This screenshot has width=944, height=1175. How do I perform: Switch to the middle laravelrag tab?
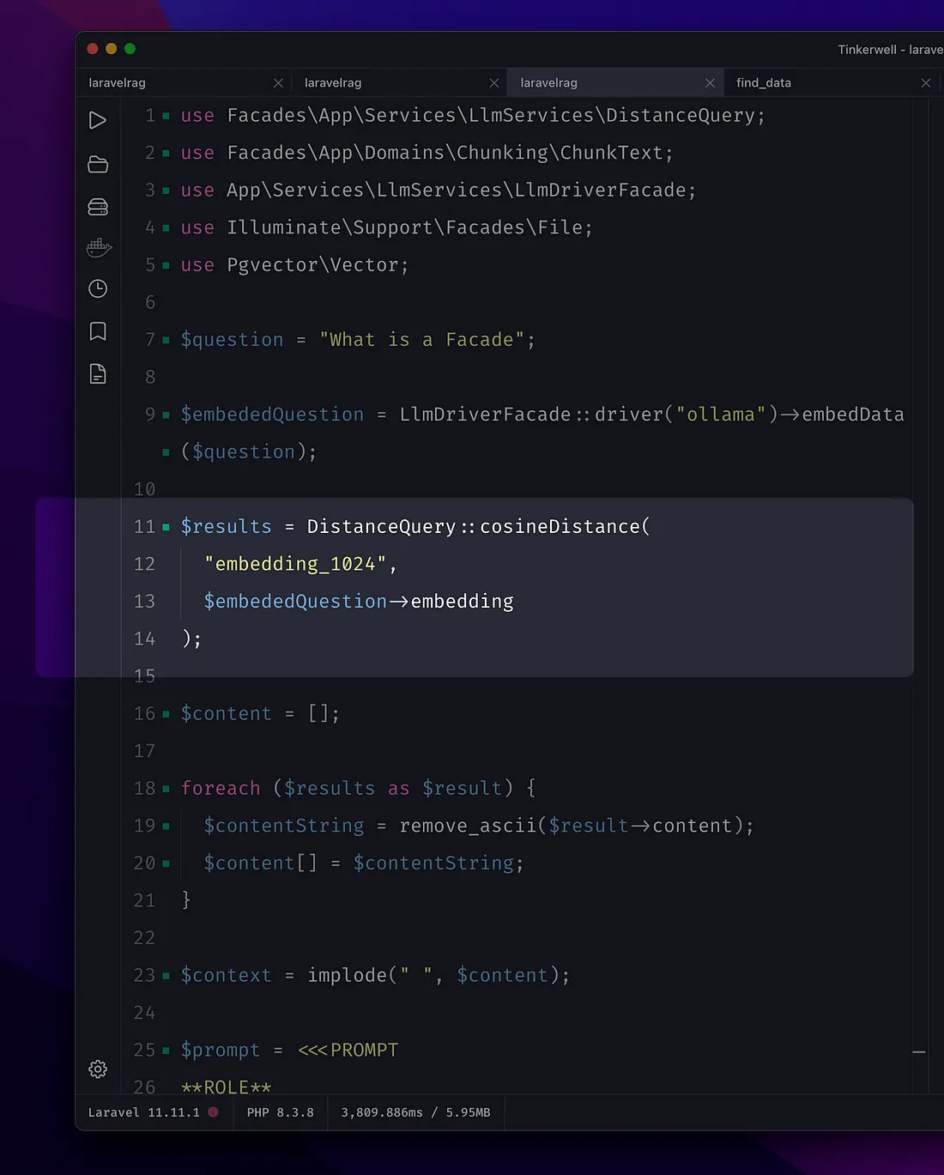333,82
